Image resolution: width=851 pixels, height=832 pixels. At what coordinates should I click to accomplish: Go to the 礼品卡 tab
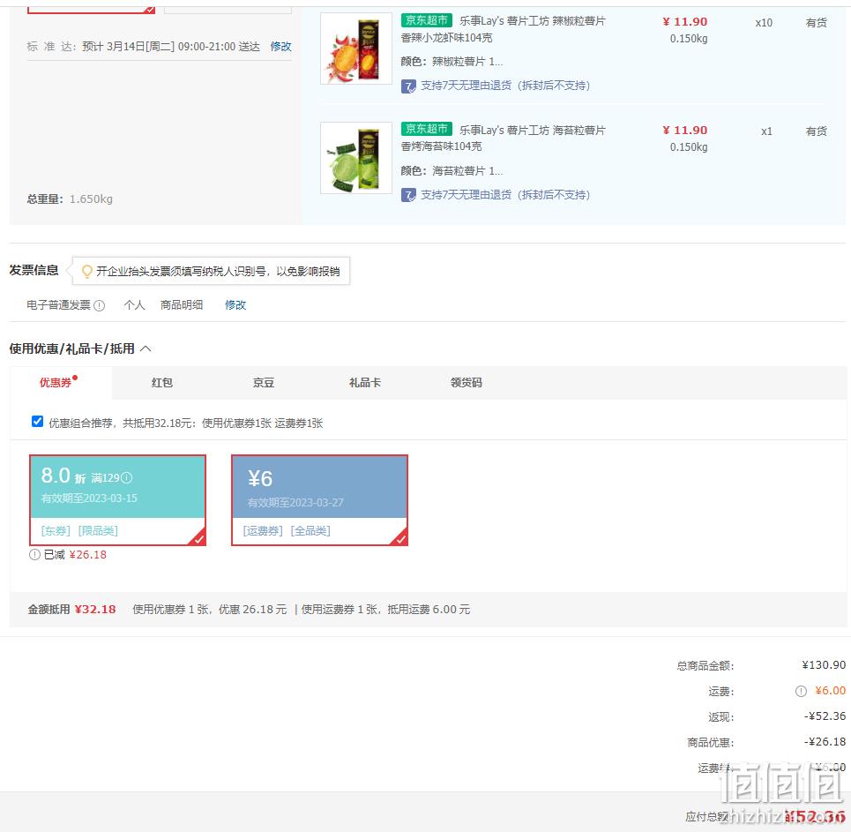(x=365, y=383)
